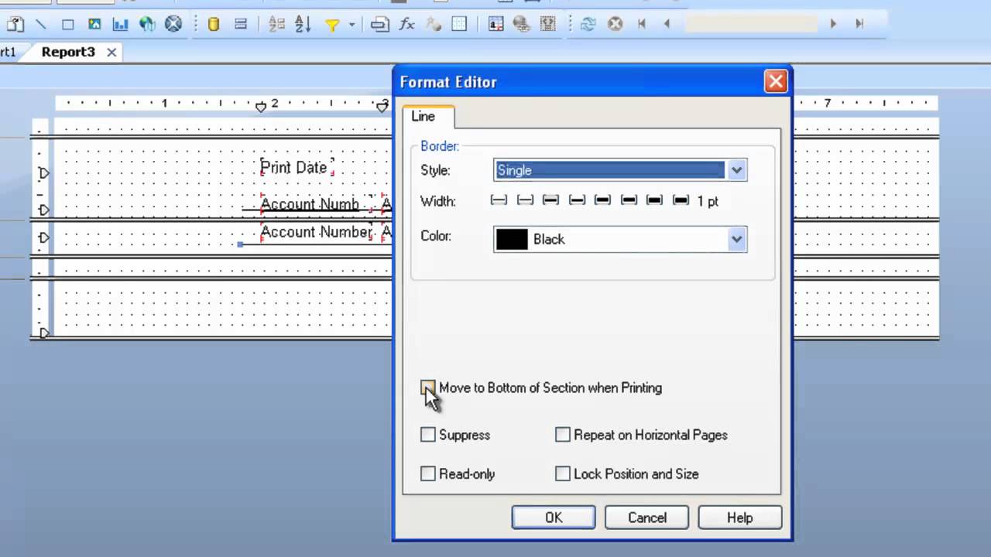991x557 pixels.
Task: Open the Record Sort Expert A-Z icon
Action: pyautogui.click(x=303, y=24)
